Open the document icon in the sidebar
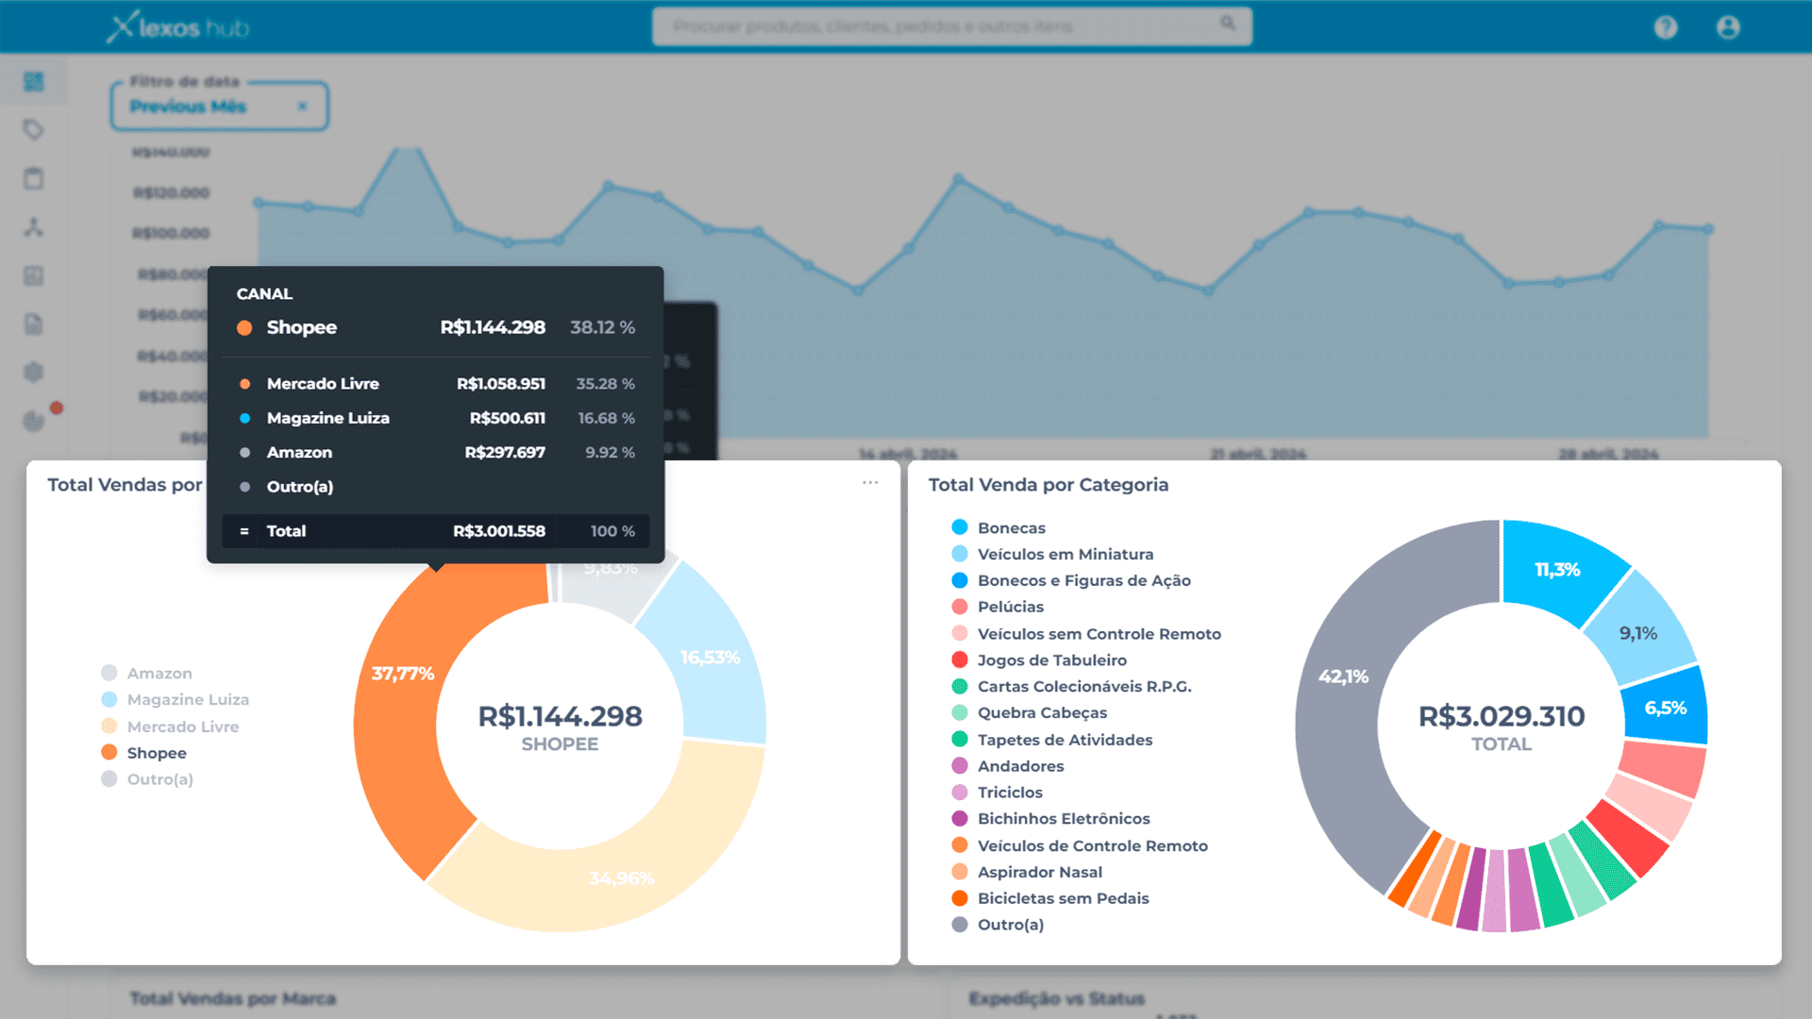The image size is (1812, 1019). coord(34,324)
